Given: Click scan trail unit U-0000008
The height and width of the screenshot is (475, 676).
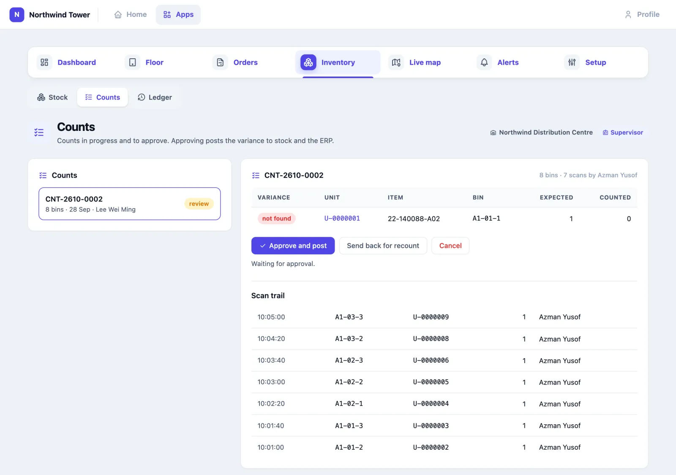Looking at the screenshot, I should point(431,339).
